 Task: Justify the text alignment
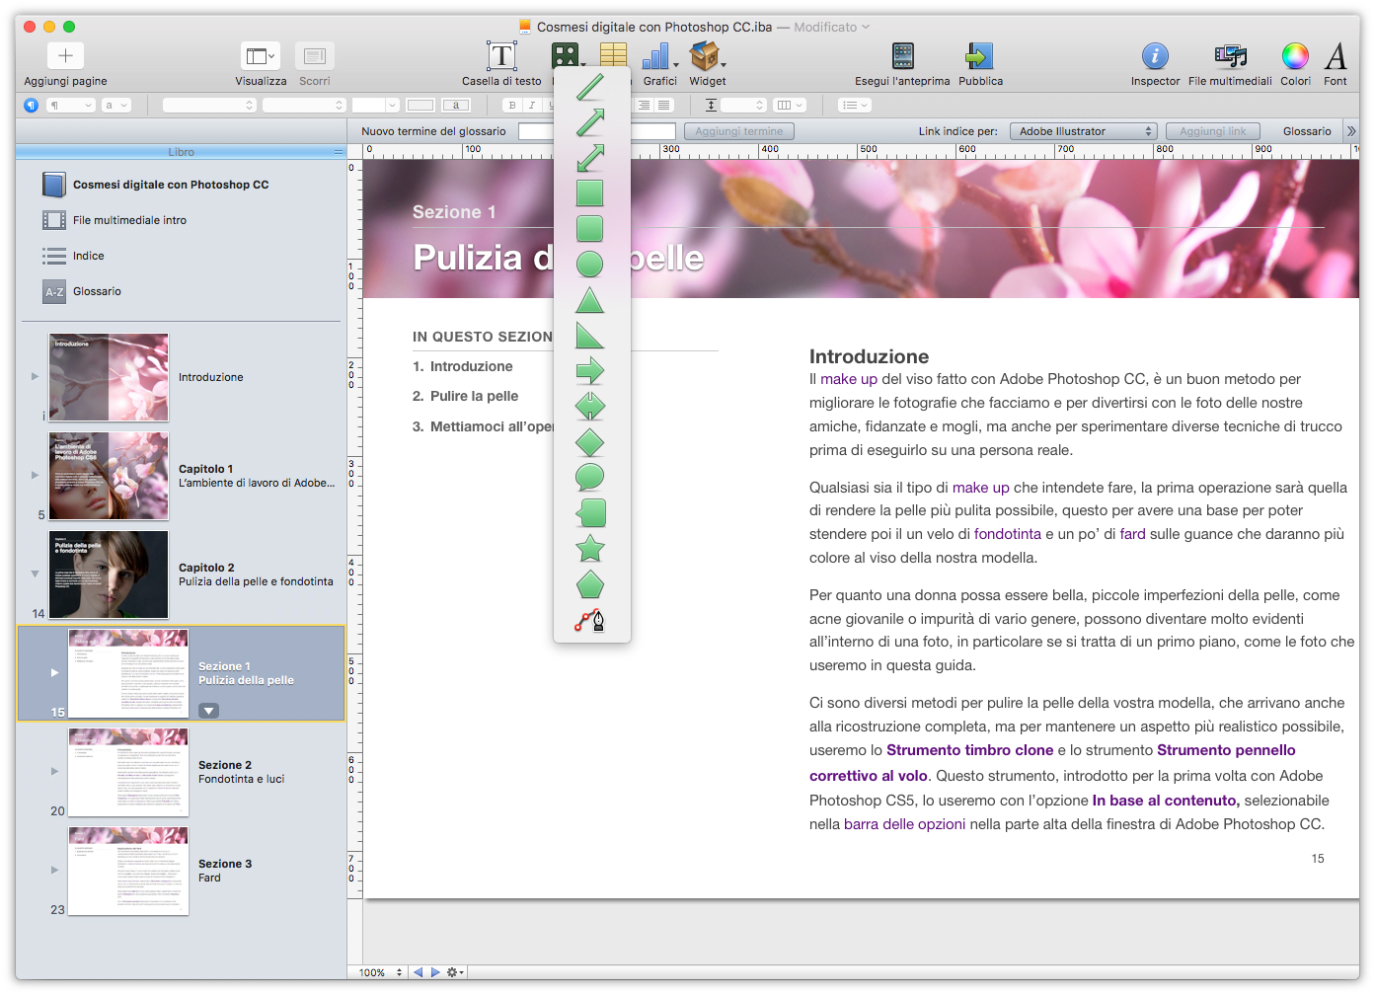[663, 105]
